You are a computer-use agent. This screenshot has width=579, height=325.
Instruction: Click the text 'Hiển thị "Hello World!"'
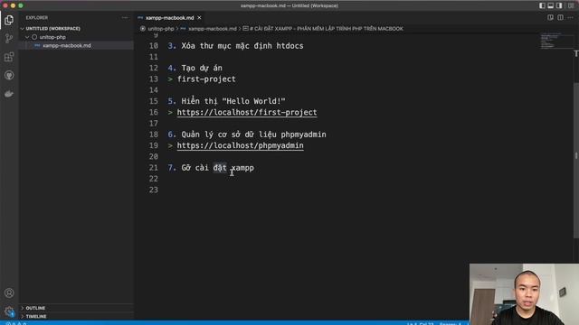pyautogui.click(x=233, y=101)
